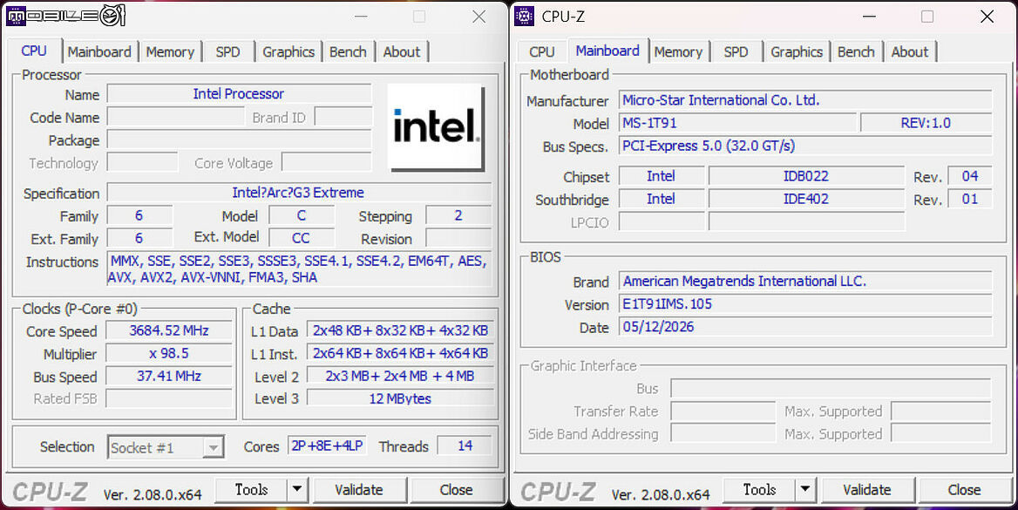
Task: Click the Name field 'Intel Processor'
Action: [x=239, y=93]
